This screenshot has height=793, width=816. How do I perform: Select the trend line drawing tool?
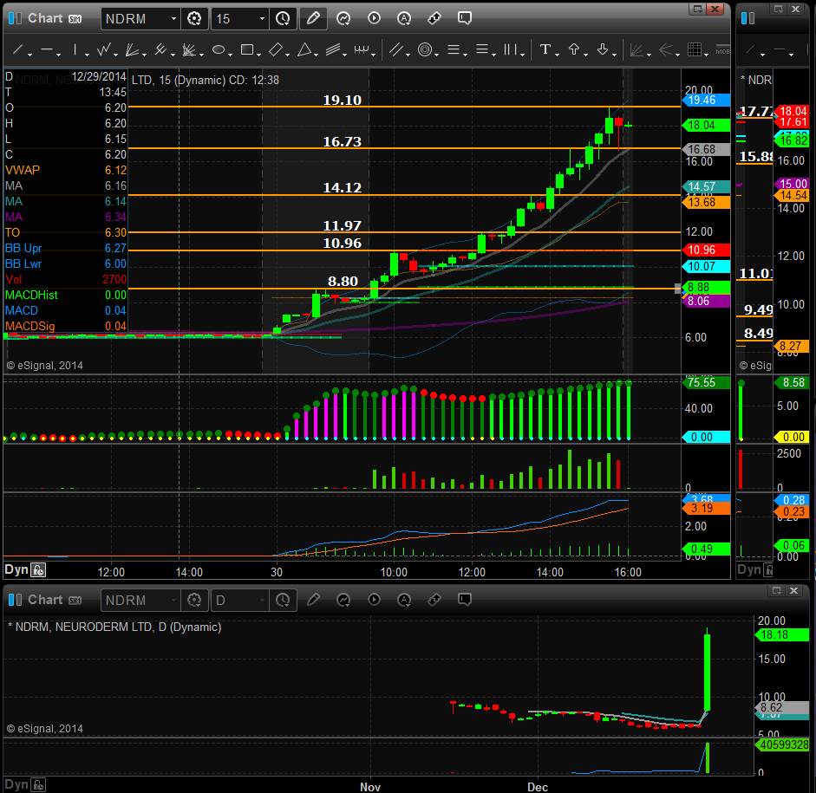[x=17, y=49]
